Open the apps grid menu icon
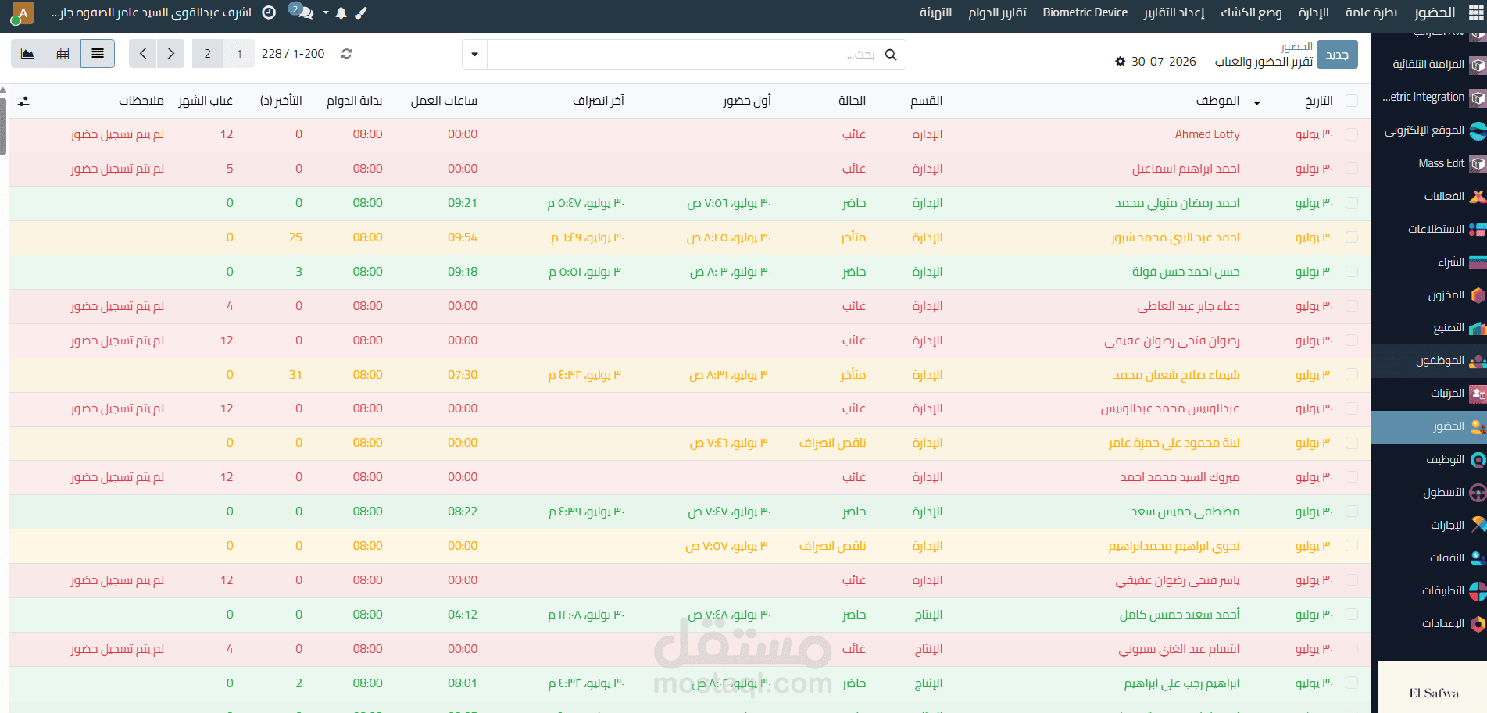The height and width of the screenshot is (713, 1487). click(1475, 13)
